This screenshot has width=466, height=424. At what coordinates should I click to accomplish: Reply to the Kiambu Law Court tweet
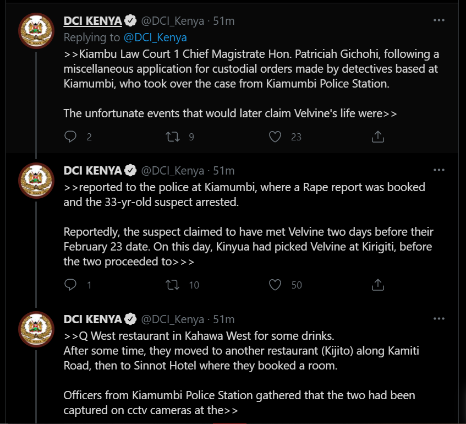coord(70,137)
